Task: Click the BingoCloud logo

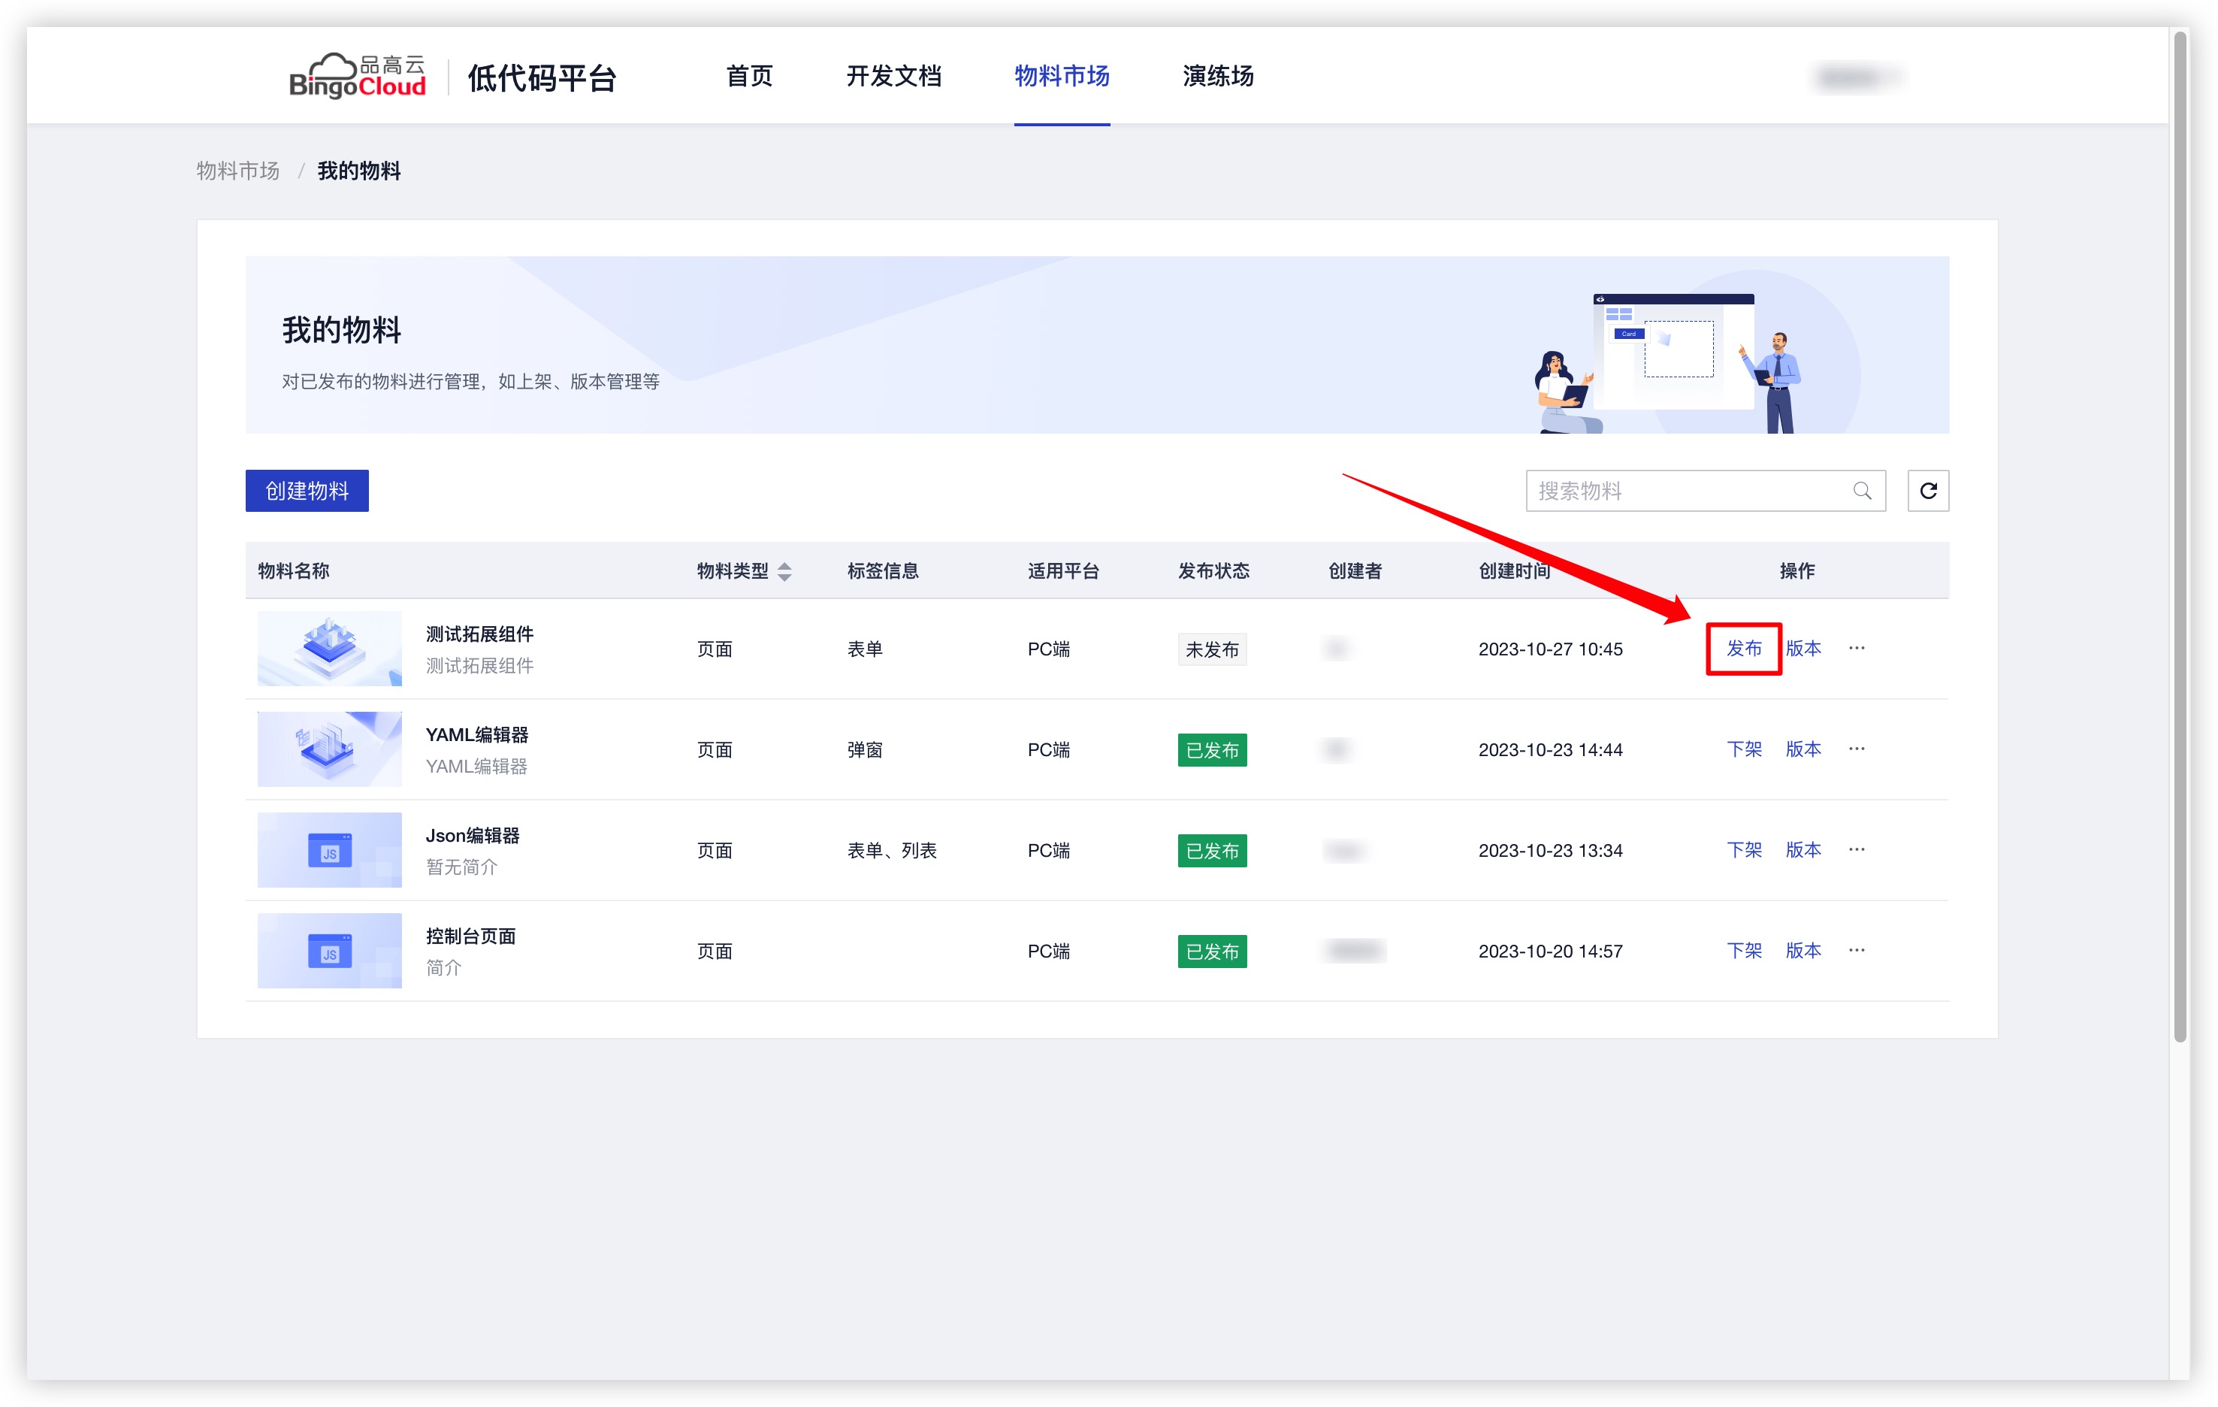Action: [358, 77]
